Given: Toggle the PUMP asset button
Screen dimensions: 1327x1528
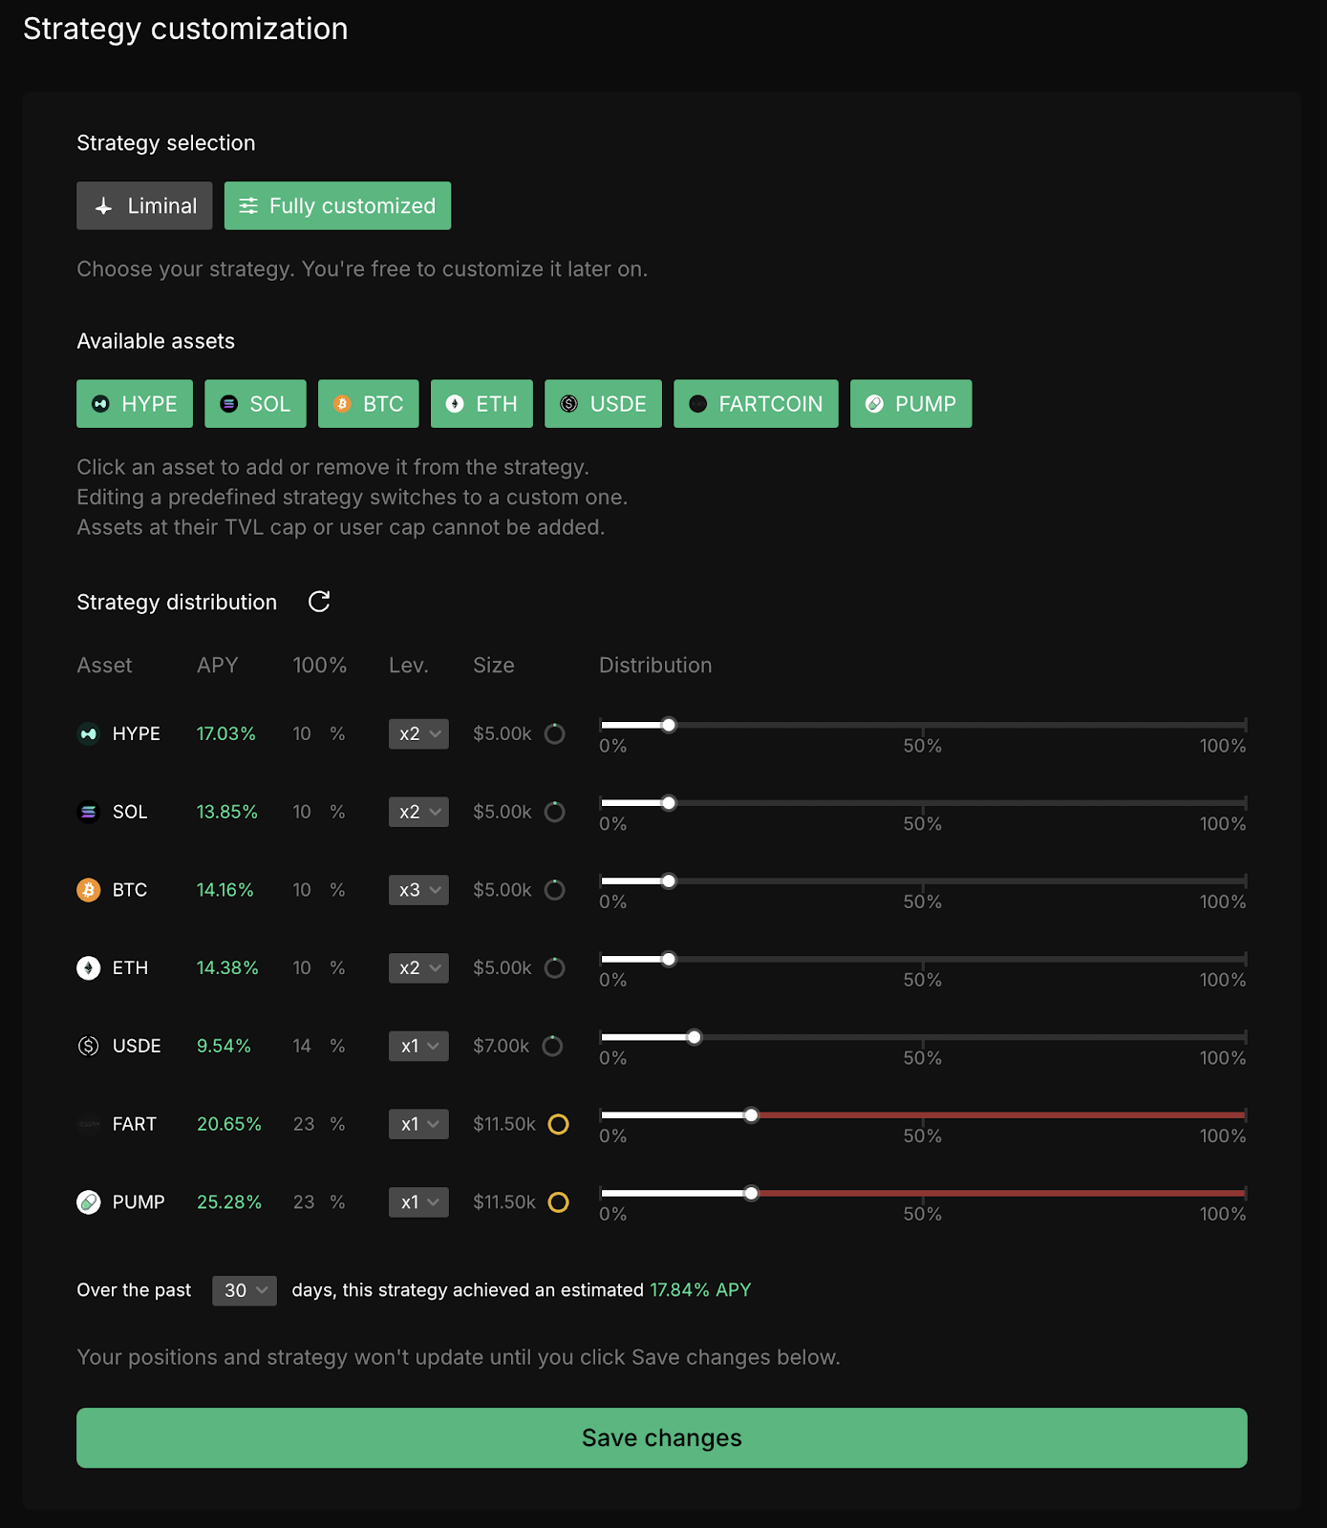Looking at the screenshot, I should pyautogui.click(x=910, y=404).
